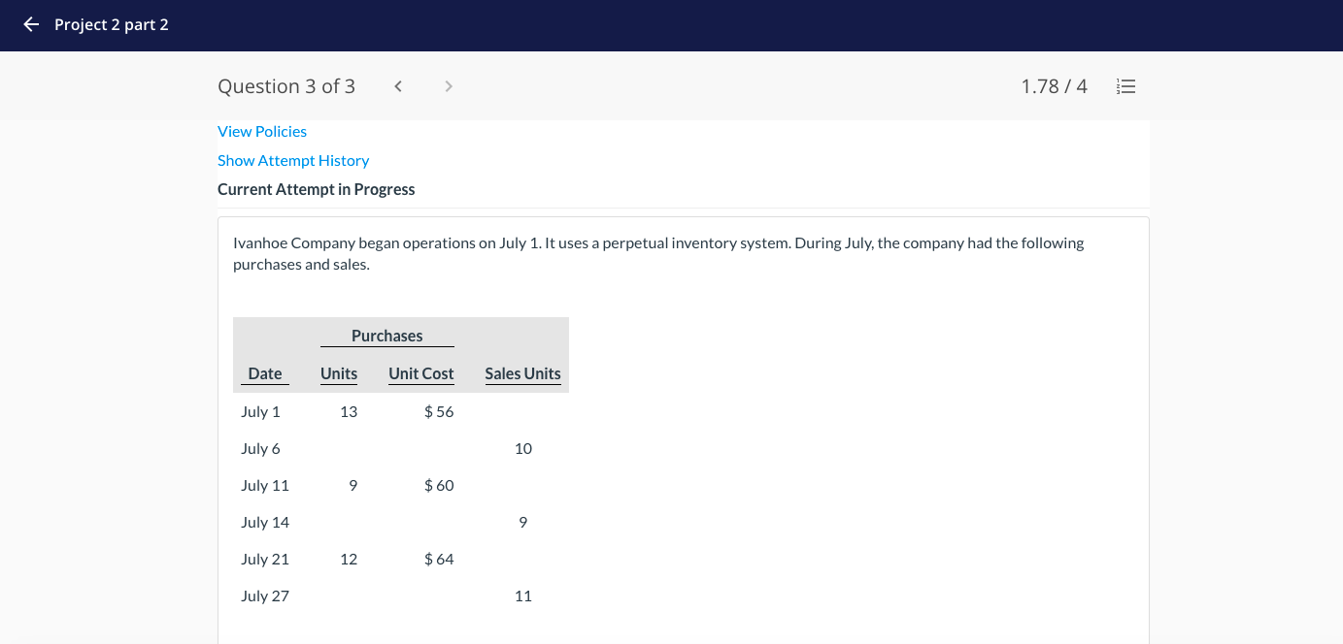Open the question list icon
1343x644 pixels.
pos(1125,86)
